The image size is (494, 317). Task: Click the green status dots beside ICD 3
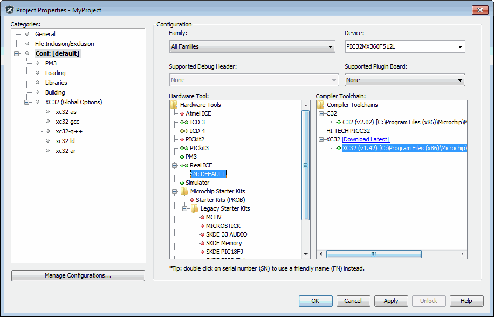[x=184, y=122]
